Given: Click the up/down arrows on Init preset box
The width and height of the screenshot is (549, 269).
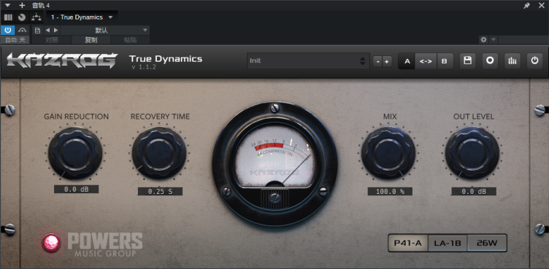Looking at the screenshot, I should point(363,61).
